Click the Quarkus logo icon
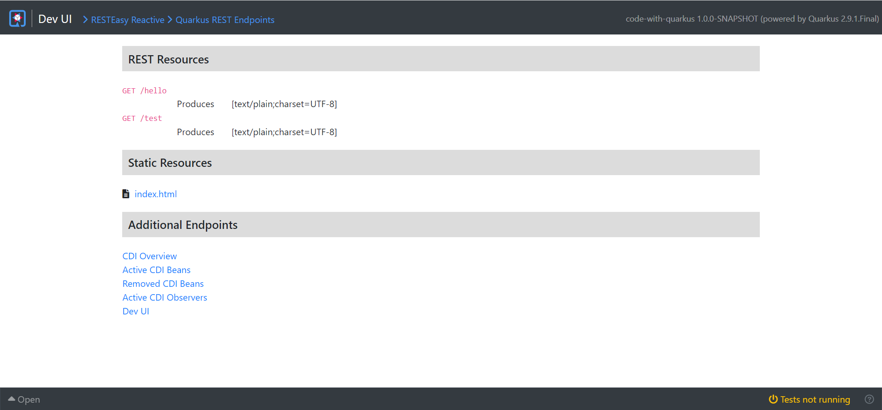 point(17,18)
